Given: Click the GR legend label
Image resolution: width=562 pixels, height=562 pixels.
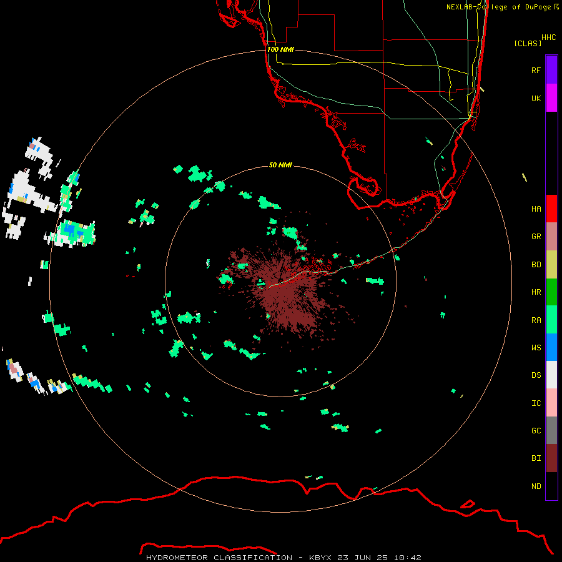Looking at the screenshot, I should click(x=536, y=236).
